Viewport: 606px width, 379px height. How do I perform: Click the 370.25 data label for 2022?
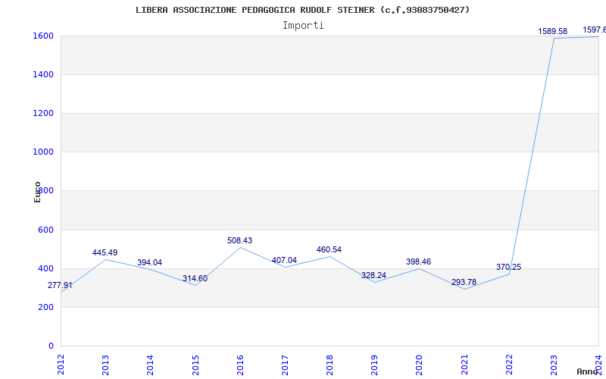tap(508, 267)
